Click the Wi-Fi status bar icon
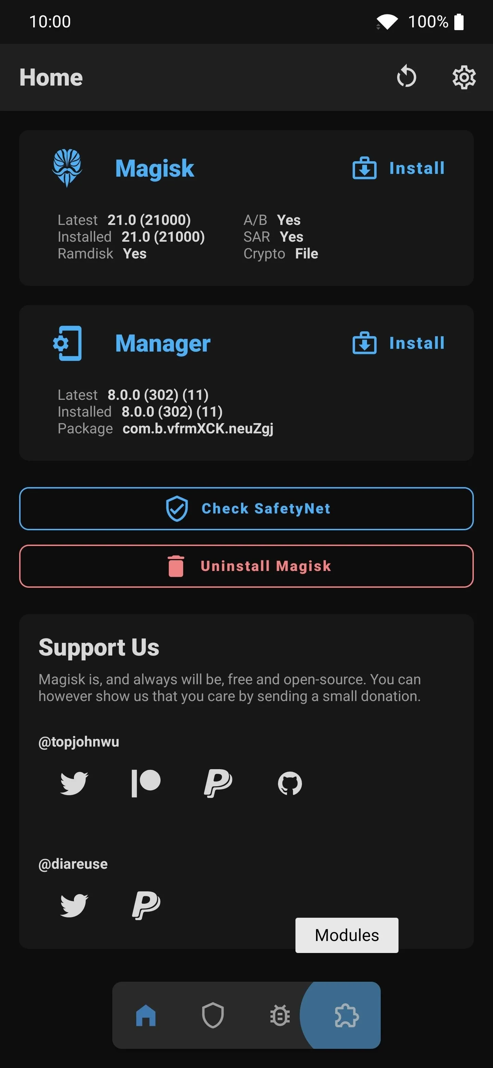 (x=387, y=22)
